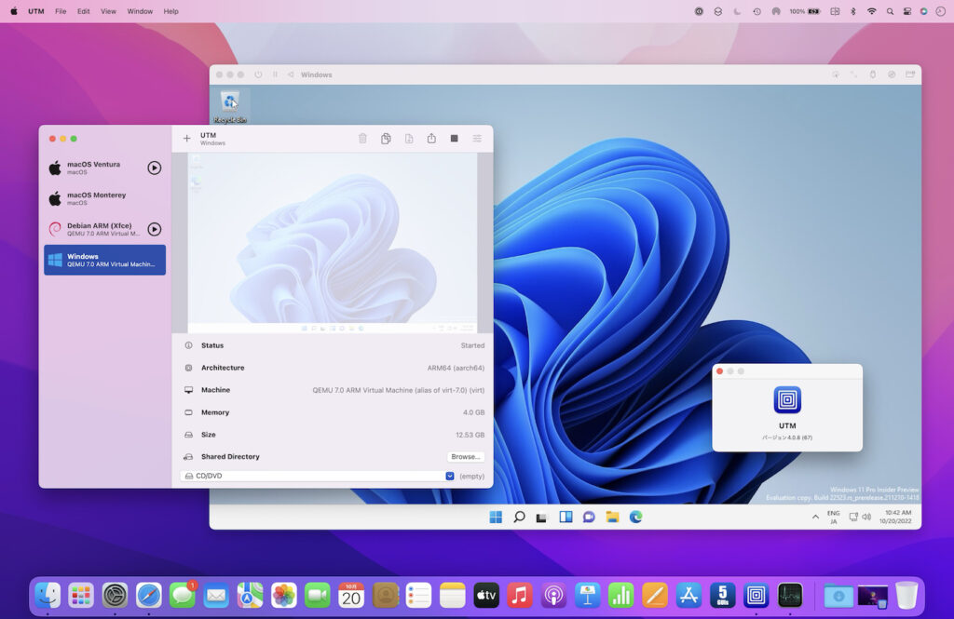Image resolution: width=954 pixels, height=619 pixels.
Task: Open the Windows Start menu in the guest
Action: click(x=496, y=516)
